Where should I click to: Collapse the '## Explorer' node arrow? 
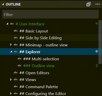pyautogui.click(x=11, y=51)
